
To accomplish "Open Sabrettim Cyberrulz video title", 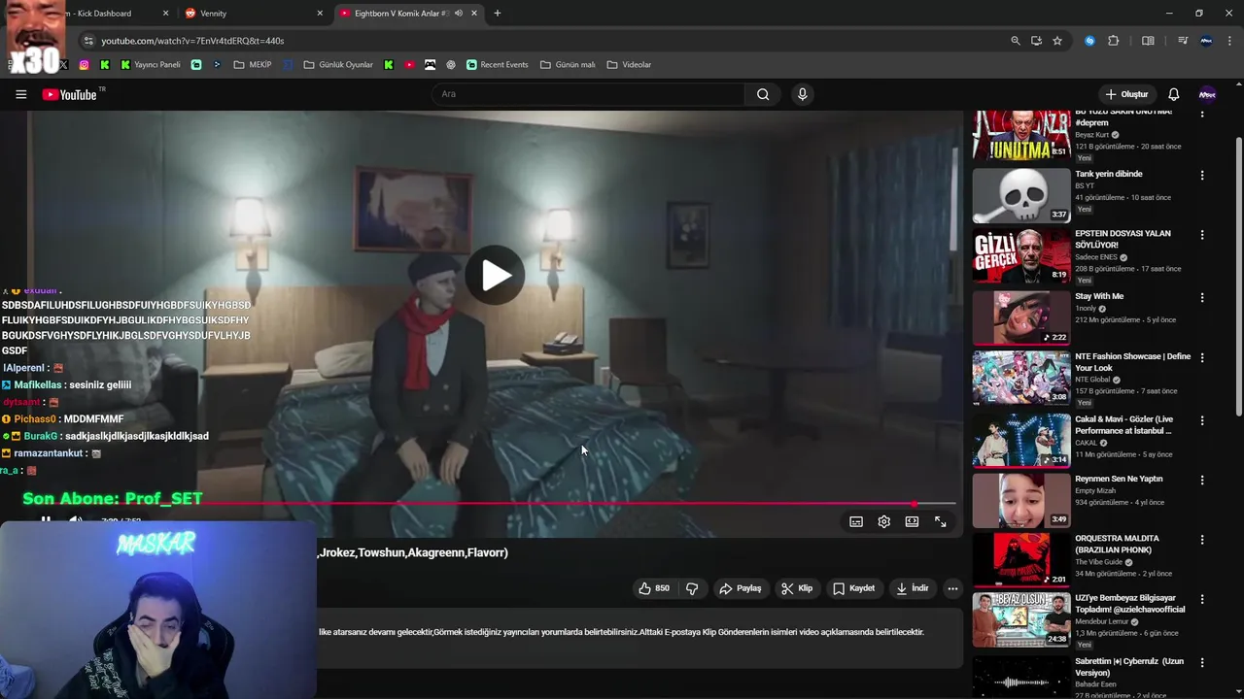I will pyautogui.click(x=1129, y=667).
